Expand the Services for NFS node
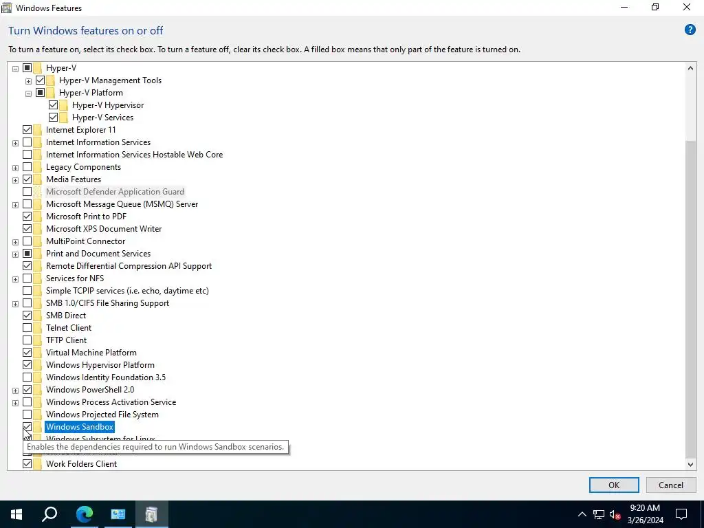The width and height of the screenshot is (704, 528). coord(15,279)
